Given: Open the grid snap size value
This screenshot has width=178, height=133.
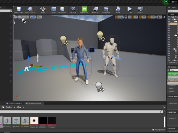Looking at the screenshot, I should pos(136,17).
